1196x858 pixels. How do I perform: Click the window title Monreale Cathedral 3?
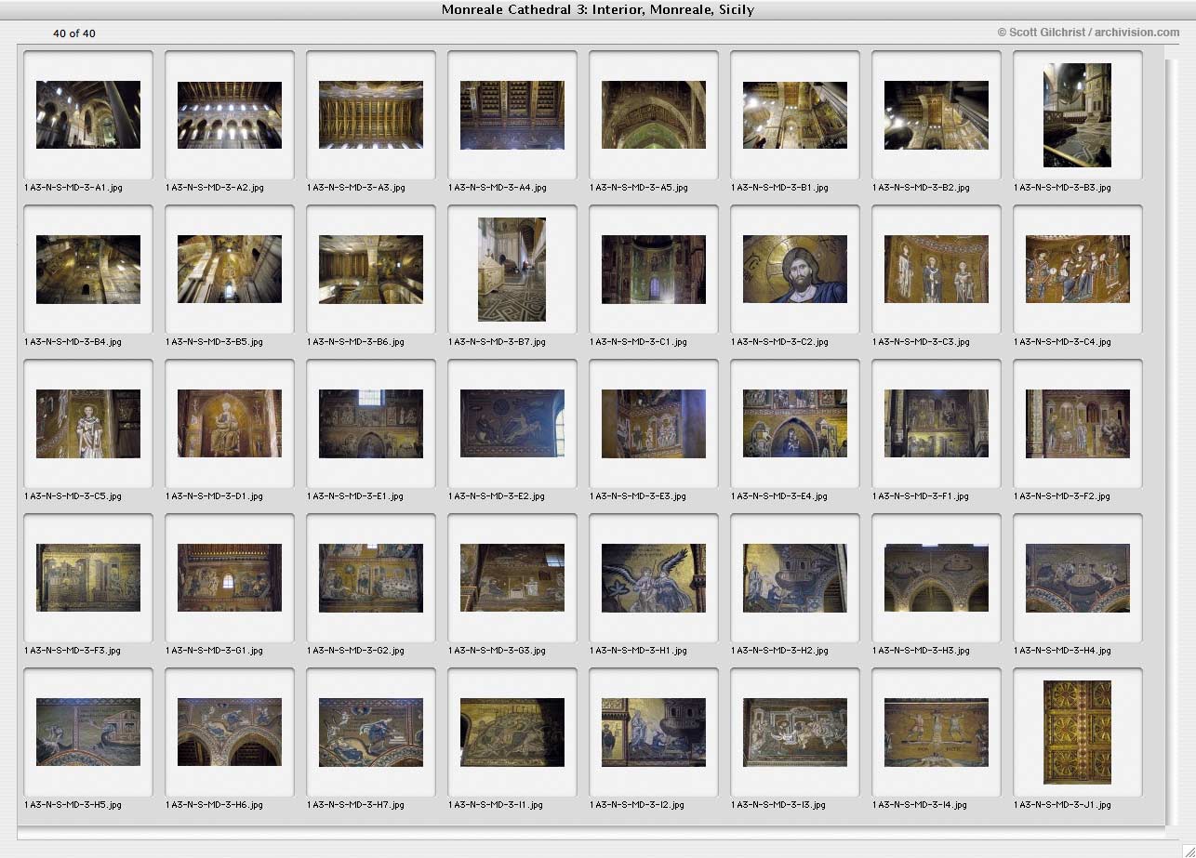click(x=598, y=9)
